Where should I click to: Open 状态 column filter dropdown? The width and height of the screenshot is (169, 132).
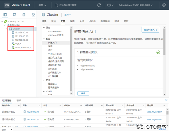(60, 106)
